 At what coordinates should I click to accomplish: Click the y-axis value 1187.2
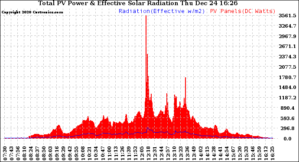pos(287,98)
